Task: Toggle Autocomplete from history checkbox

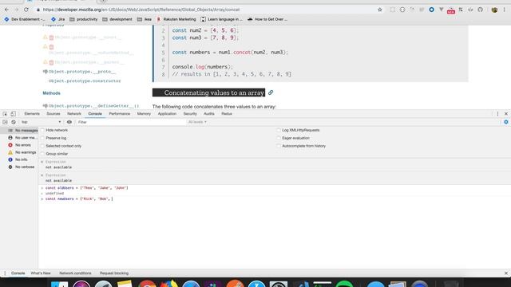Action: 279,146
